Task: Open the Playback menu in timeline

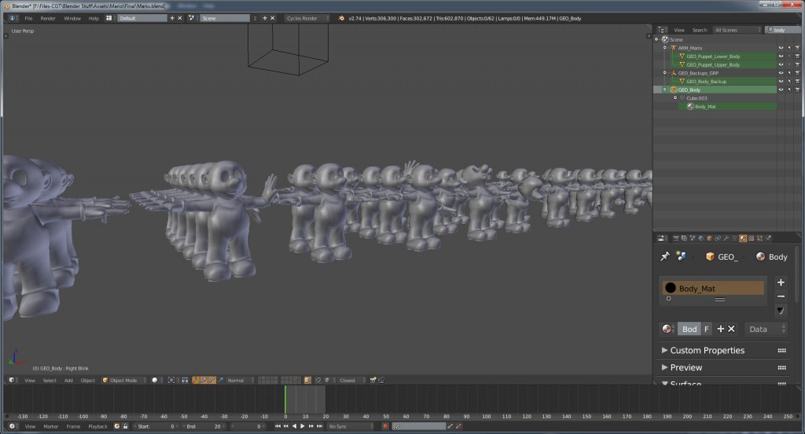Action: click(x=97, y=426)
